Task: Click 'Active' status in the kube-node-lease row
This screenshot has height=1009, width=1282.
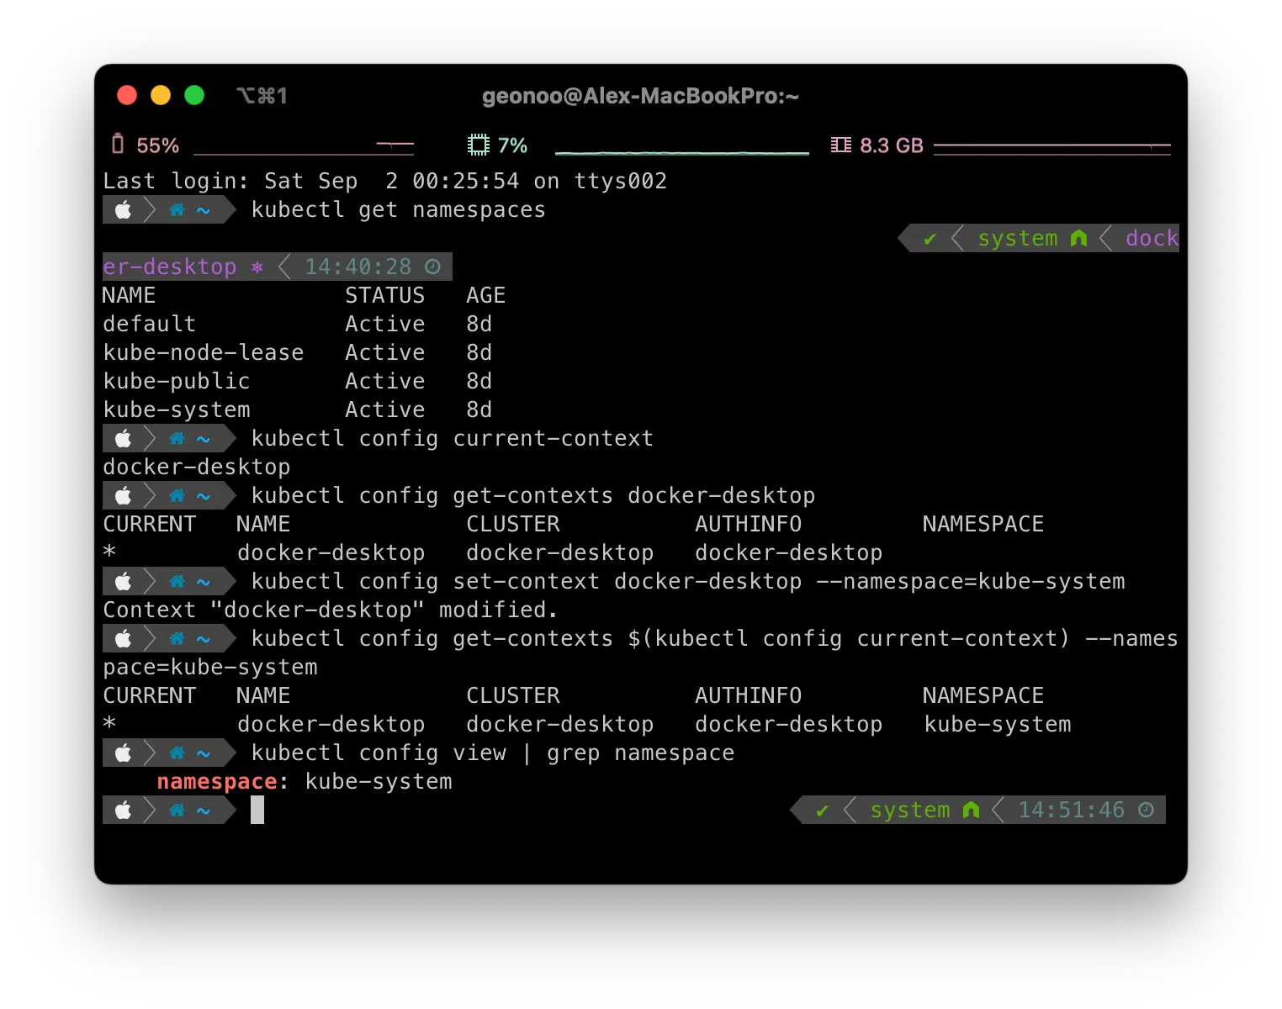Action: click(384, 353)
